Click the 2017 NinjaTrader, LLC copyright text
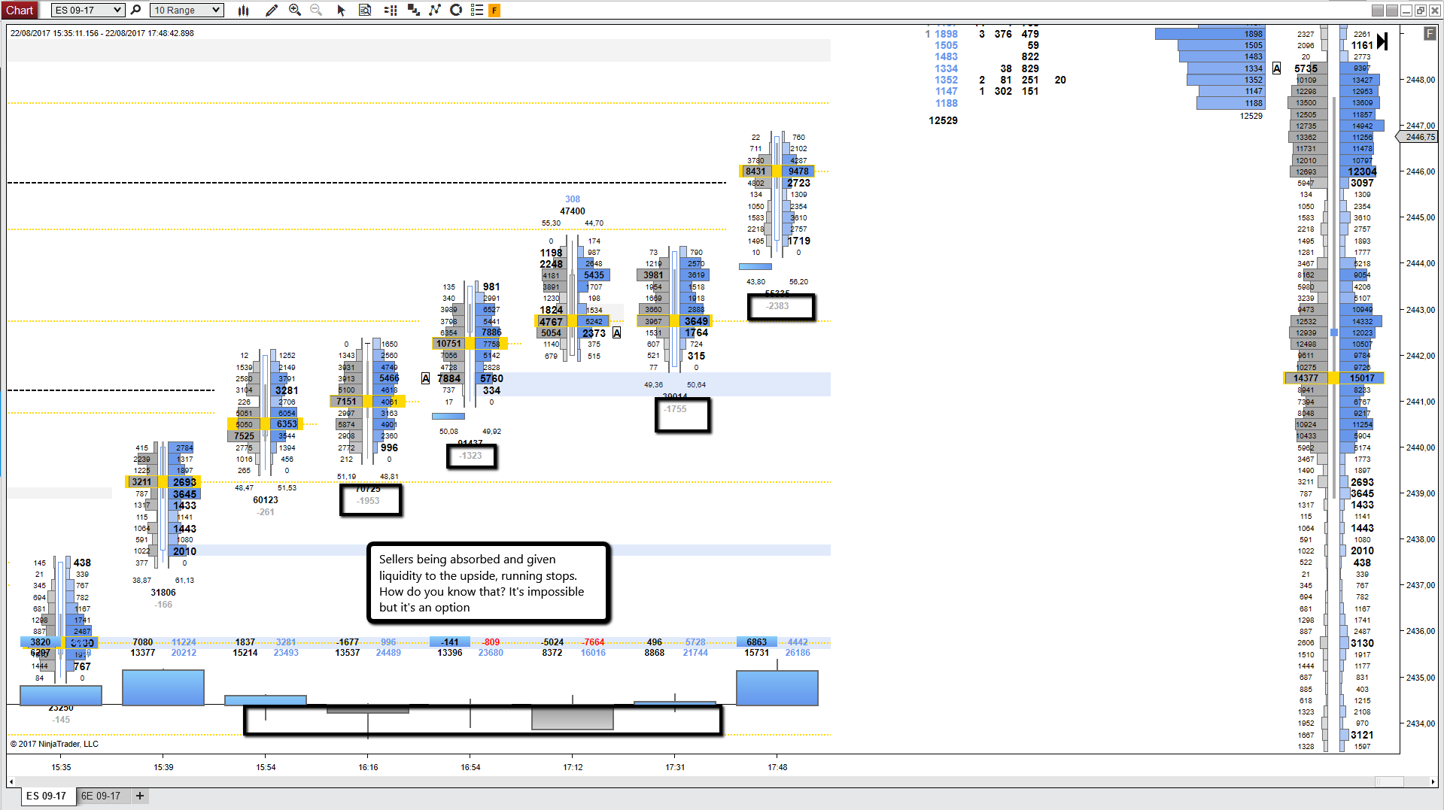Image resolution: width=1444 pixels, height=810 pixels. point(54,744)
